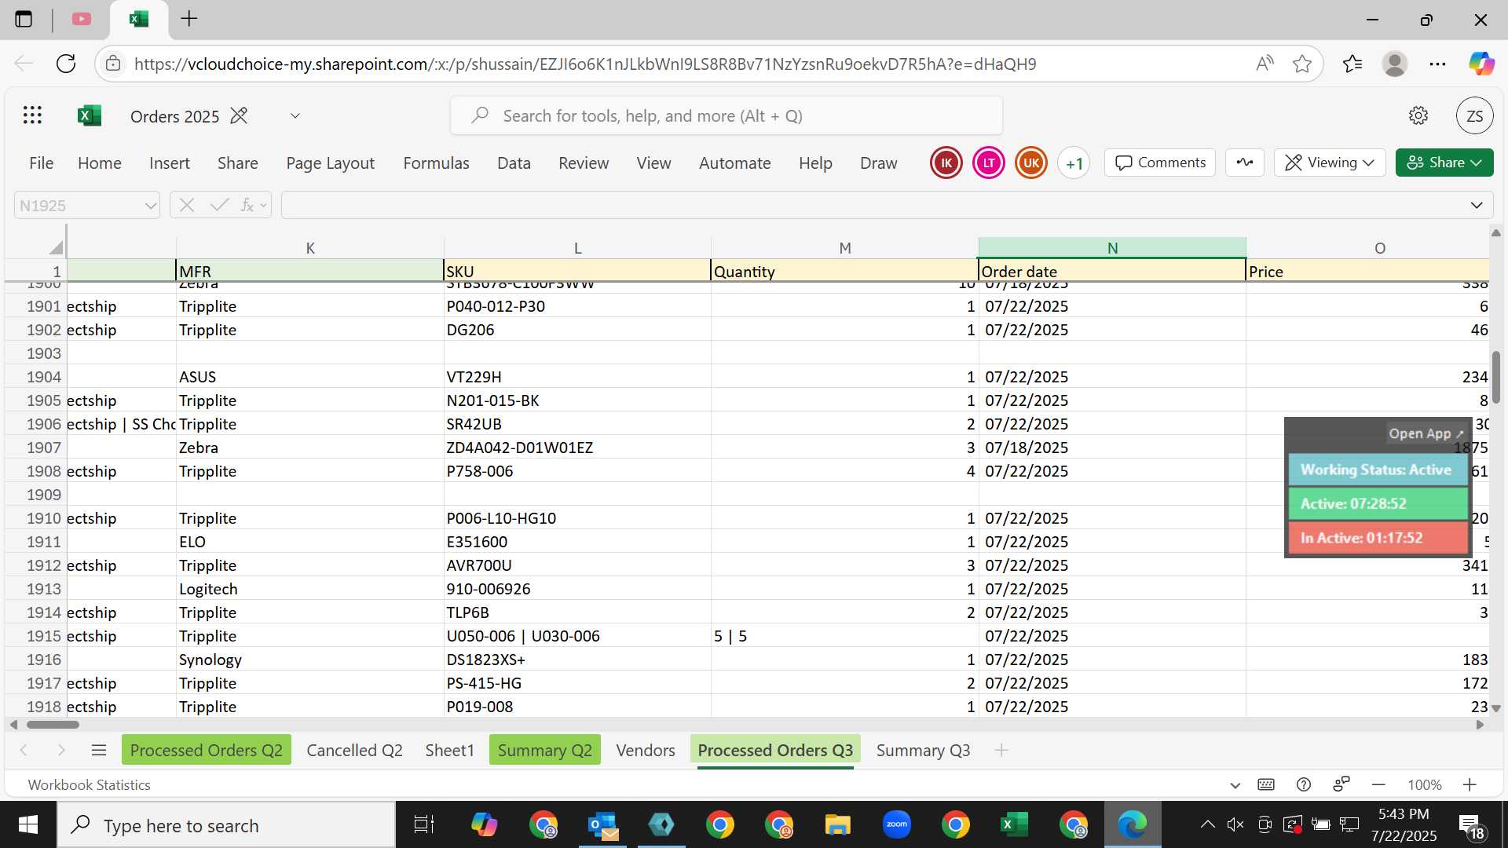The image size is (1508, 848).
Task: Open the all sheets list icon
Action: click(x=99, y=751)
